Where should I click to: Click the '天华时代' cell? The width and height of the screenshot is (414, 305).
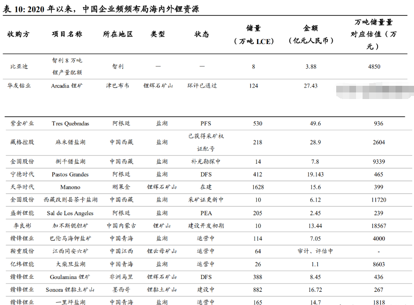pyautogui.click(x=22, y=187)
